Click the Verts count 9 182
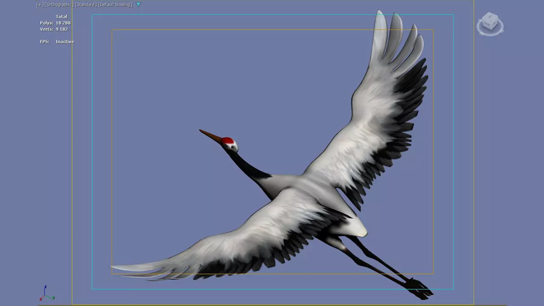The width and height of the screenshot is (544, 306). [54, 29]
